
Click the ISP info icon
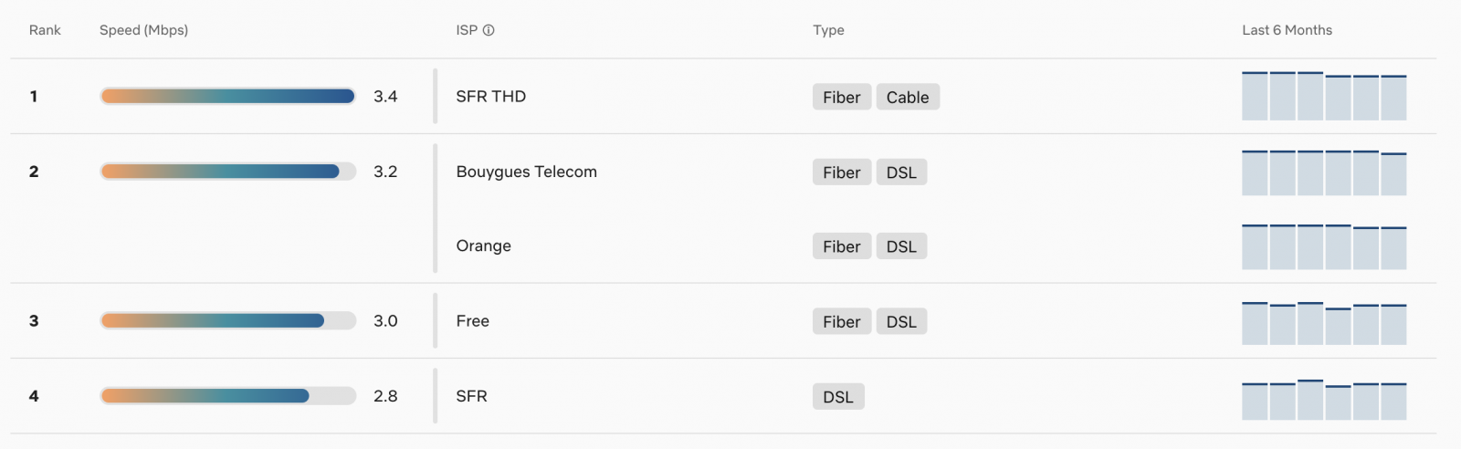coord(489,30)
